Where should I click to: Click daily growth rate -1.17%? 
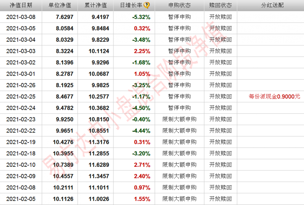point(141,96)
